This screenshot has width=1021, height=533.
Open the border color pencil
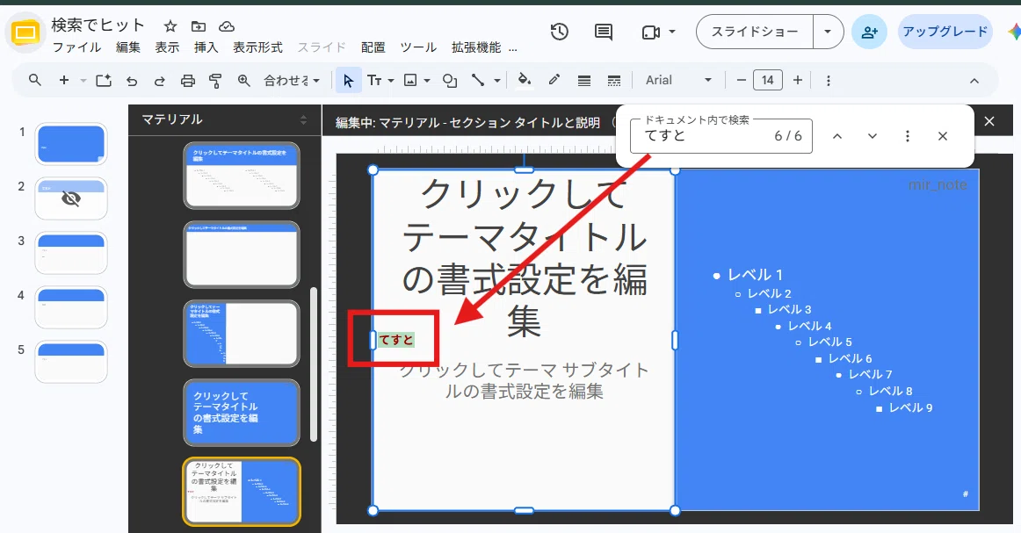pyautogui.click(x=554, y=80)
